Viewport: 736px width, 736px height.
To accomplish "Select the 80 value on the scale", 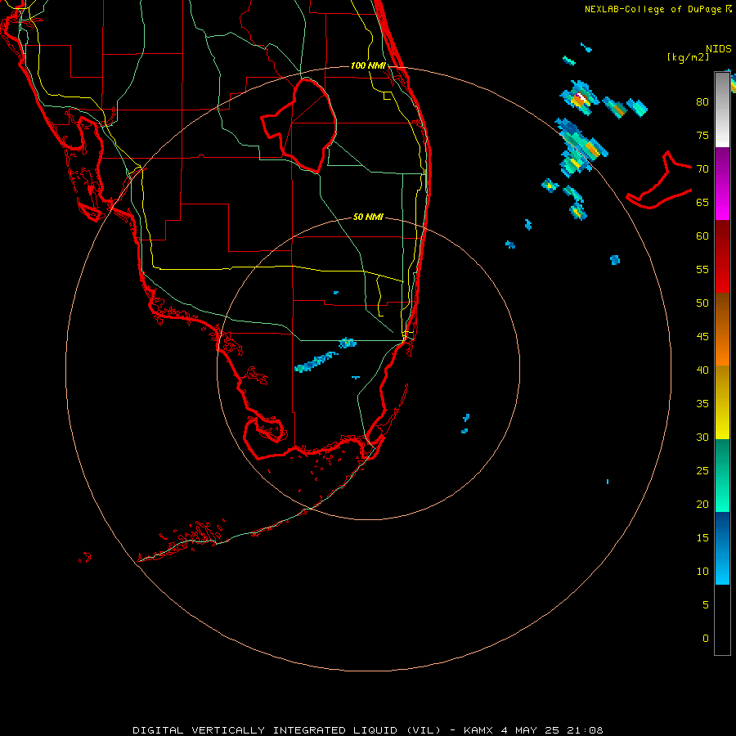I will [x=702, y=102].
